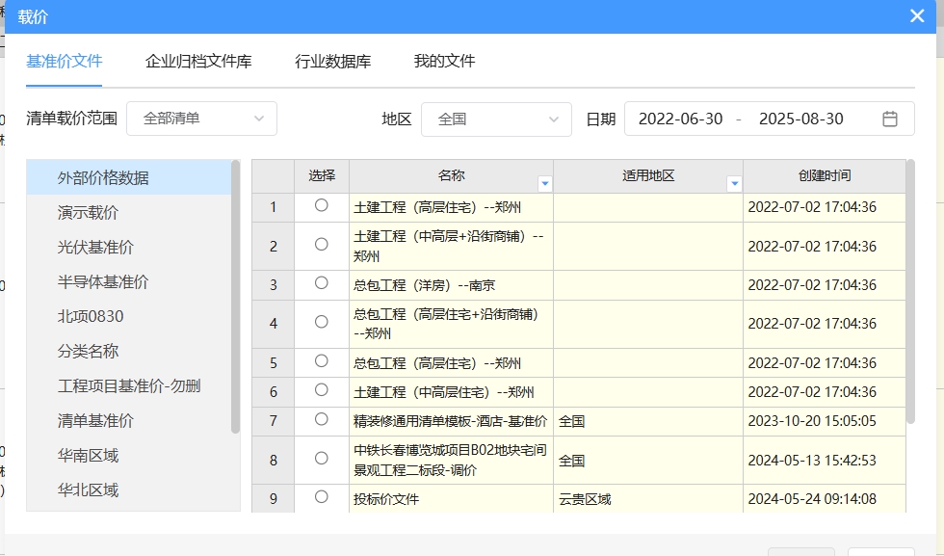The image size is (944, 556).
Task: Open the 名称 column filter arrow
Action: pos(544,183)
